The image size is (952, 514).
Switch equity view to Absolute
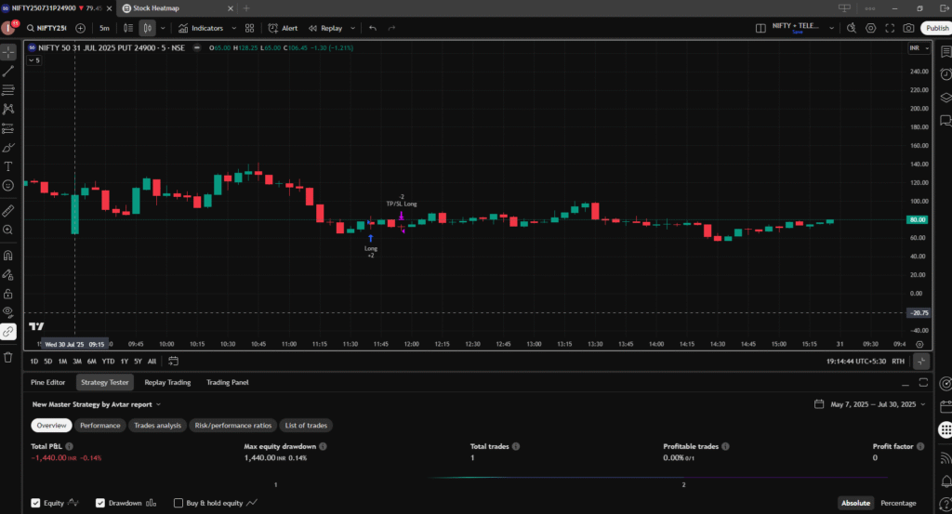pyautogui.click(x=855, y=503)
